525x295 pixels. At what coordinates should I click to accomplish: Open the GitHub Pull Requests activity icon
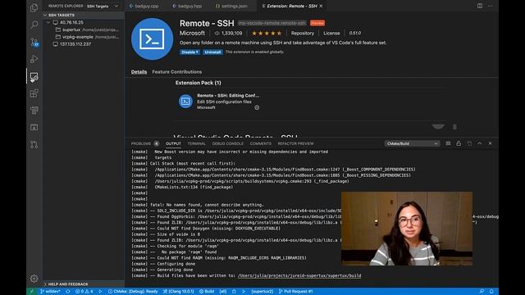(x=34, y=144)
